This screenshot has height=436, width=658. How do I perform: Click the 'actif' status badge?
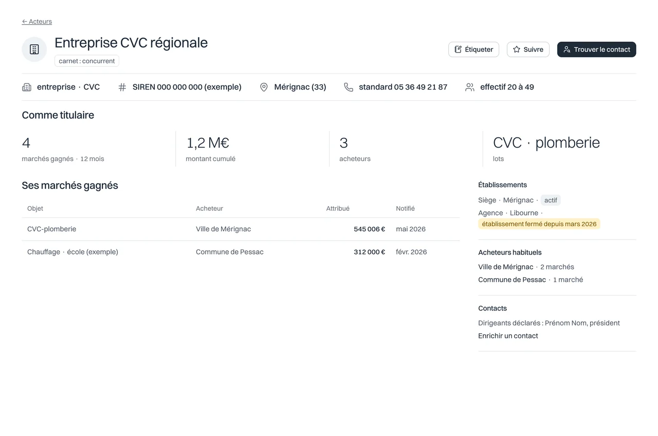pos(551,200)
